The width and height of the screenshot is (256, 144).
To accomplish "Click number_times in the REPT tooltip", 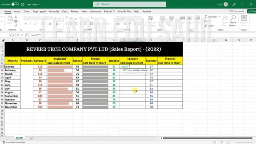I will click(x=140, y=70).
